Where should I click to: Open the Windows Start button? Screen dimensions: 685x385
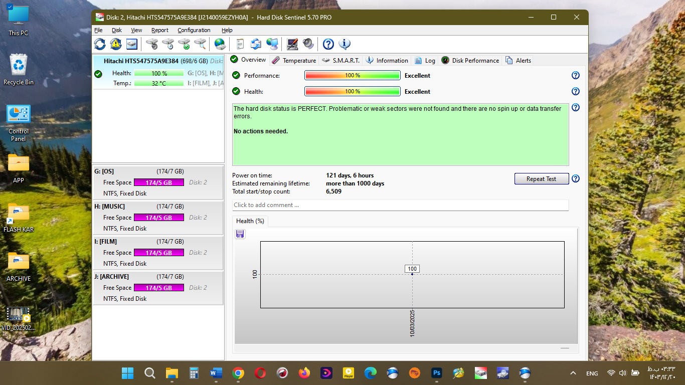[128, 373]
